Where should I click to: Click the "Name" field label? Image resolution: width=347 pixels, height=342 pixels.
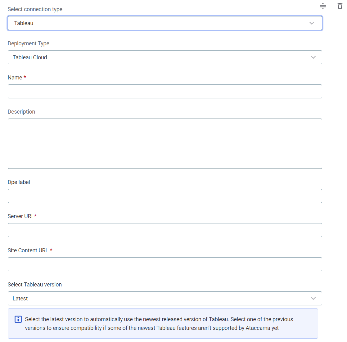15,78
